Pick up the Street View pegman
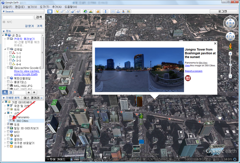 tap(230, 46)
